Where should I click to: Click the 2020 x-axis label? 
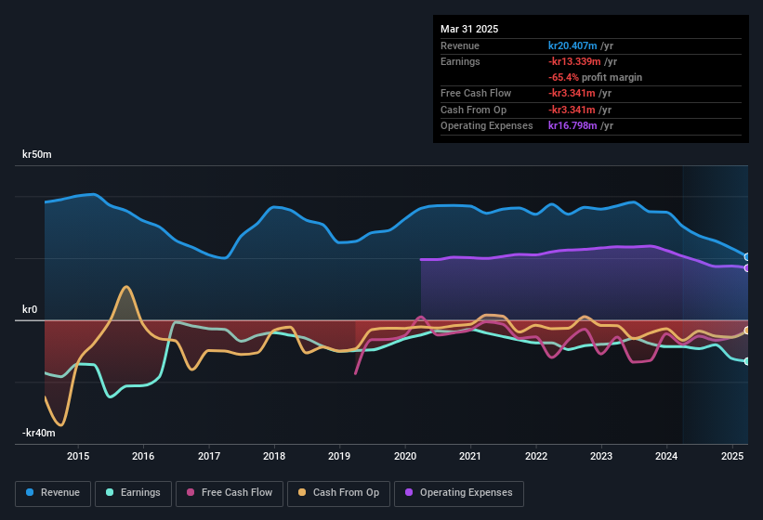click(x=405, y=456)
